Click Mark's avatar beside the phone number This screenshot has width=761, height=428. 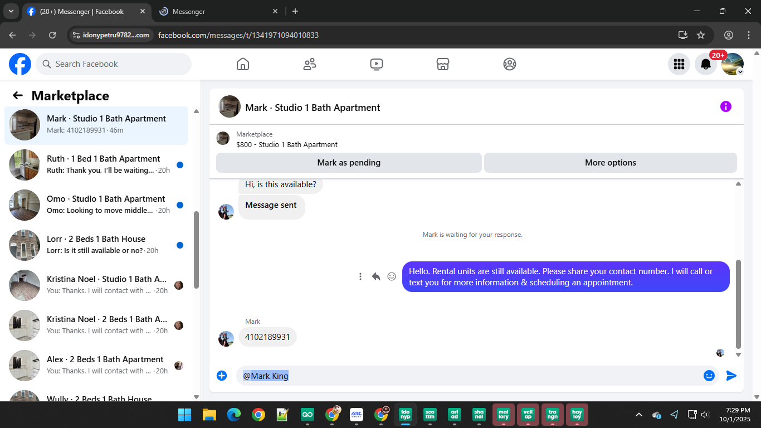pos(226,339)
